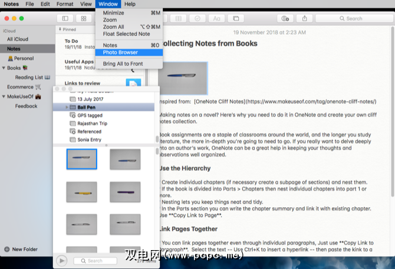Viewport: 395px width, 269px height.
Task: Click the pen image in the note
Action: (x=183, y=78)
